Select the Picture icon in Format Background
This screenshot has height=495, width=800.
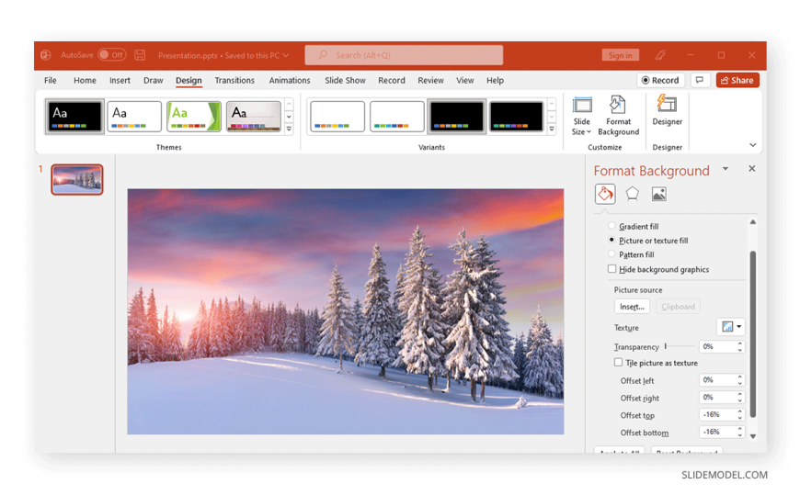click(x=658, y=194)
